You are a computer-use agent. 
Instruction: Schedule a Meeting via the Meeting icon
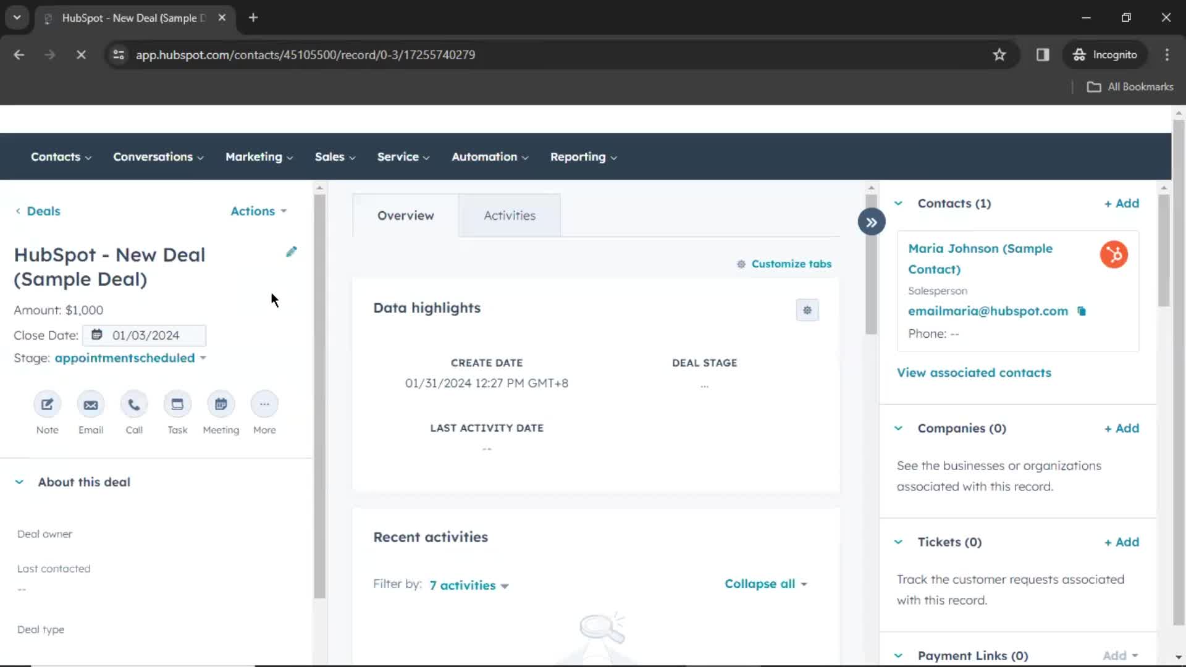(221, 405)
